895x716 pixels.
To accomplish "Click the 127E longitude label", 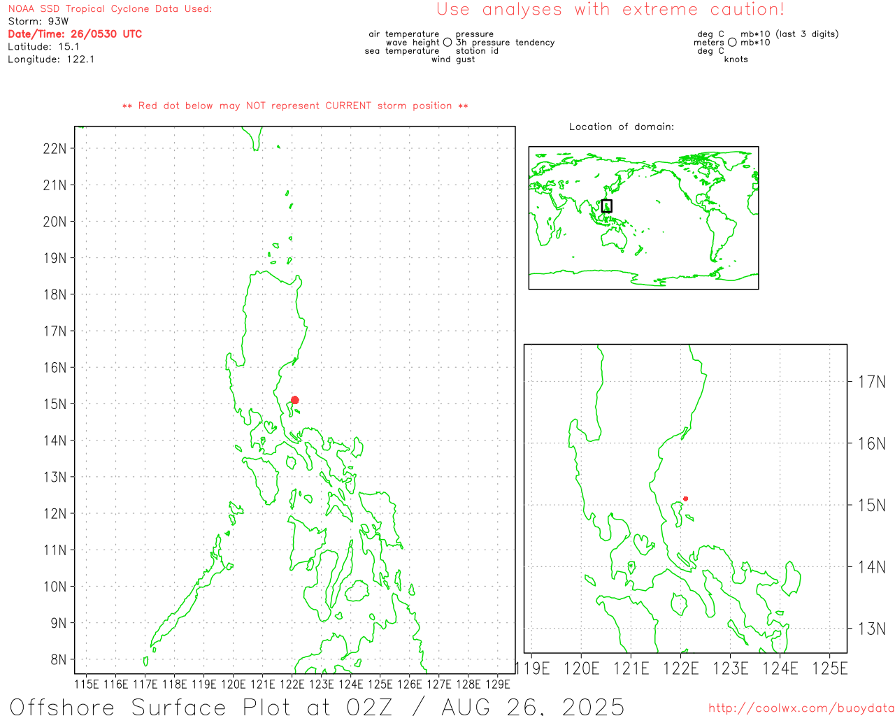I will click(x=438, y=684).
